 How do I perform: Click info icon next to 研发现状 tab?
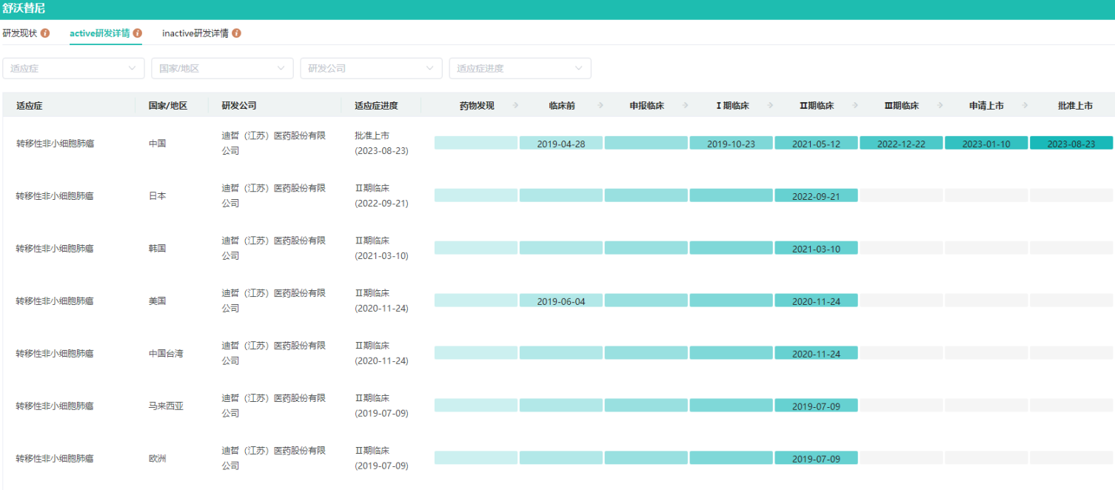tap(45, 33)
